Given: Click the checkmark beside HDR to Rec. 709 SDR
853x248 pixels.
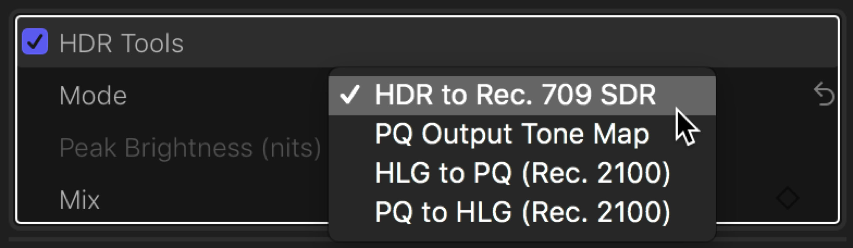Looking at the screenshot, I should [350, 95].
